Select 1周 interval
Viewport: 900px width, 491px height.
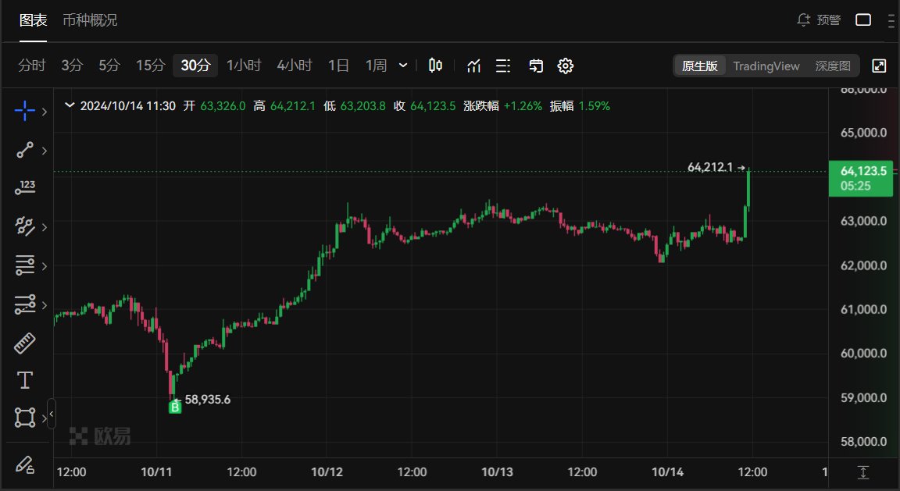click(376, 66)
